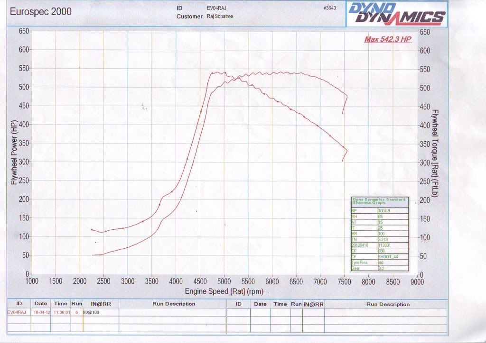
Task: Click the left Run Description column header
Action: pyautogui.click(x=173, y=304)
